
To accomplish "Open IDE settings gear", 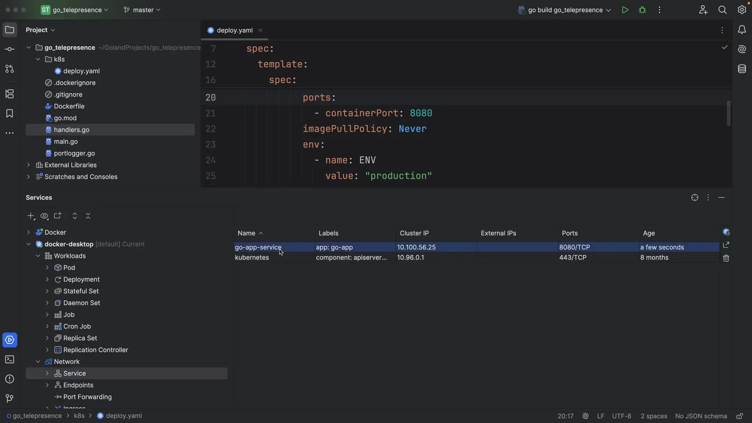I will pos(742,9).
